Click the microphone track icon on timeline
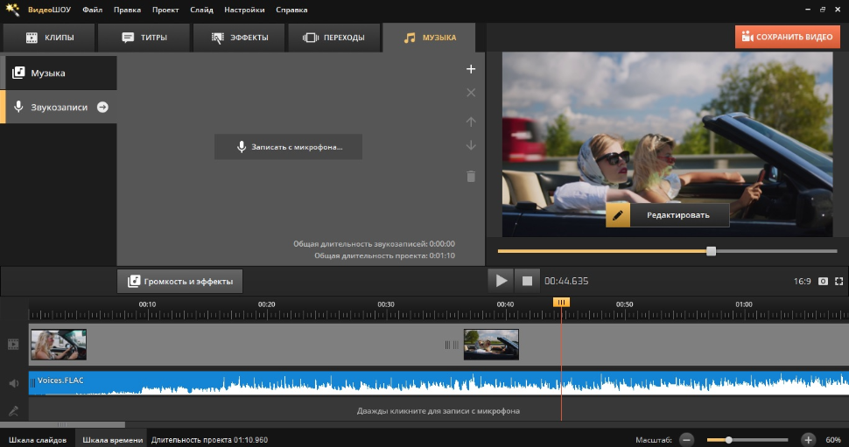 (x=13, y=410)
